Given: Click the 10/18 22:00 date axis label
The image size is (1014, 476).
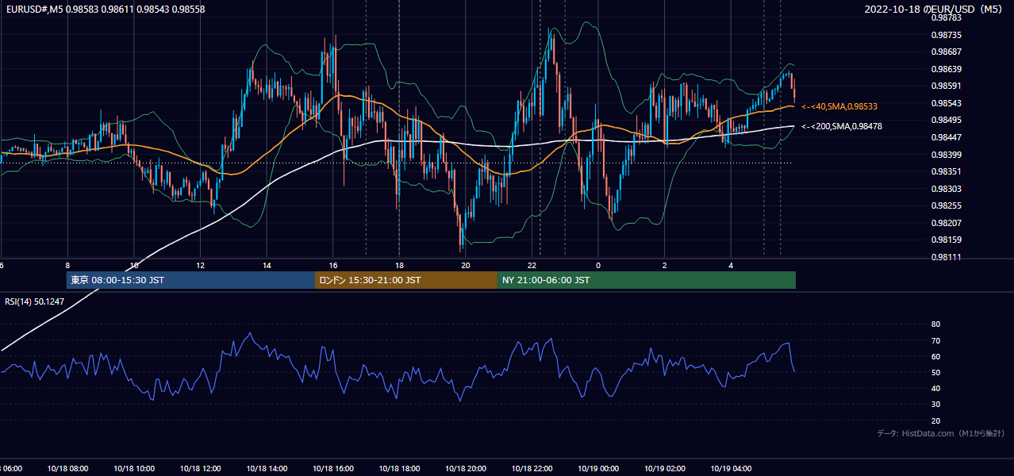Looking at the screenshot, I should coord(532,468).
